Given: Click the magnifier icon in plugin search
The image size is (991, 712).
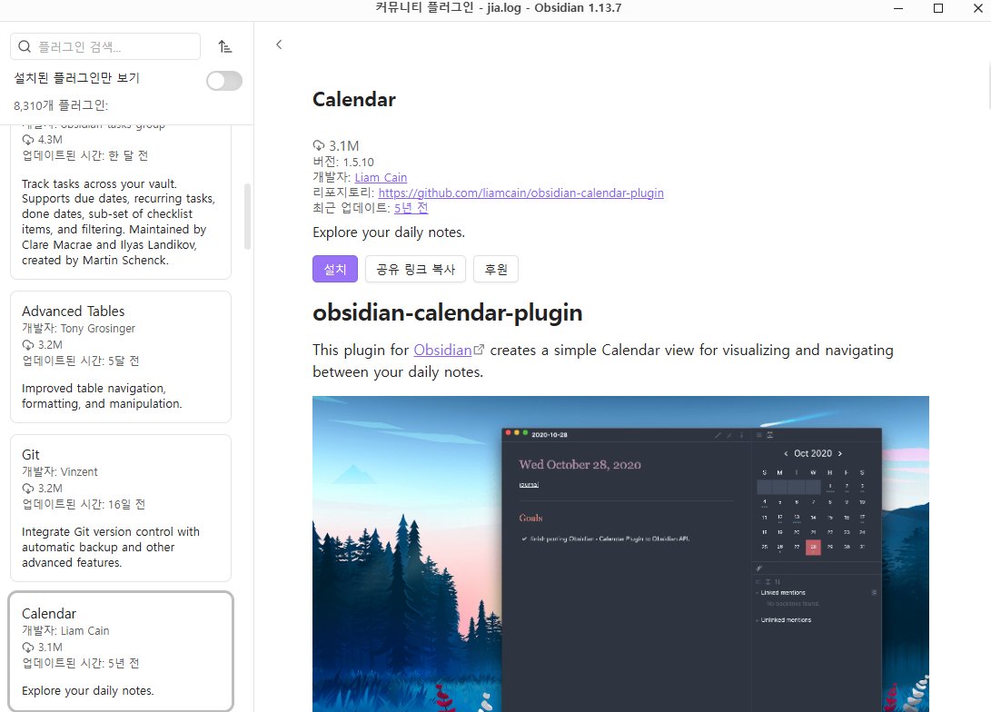Looking at the screenshot, I should [x=25, y=46].
